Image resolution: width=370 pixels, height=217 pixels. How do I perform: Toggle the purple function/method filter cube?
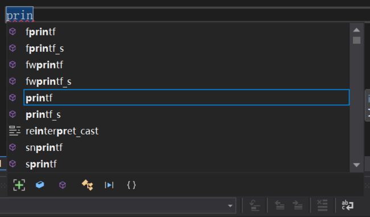click(x=63, y=185)
